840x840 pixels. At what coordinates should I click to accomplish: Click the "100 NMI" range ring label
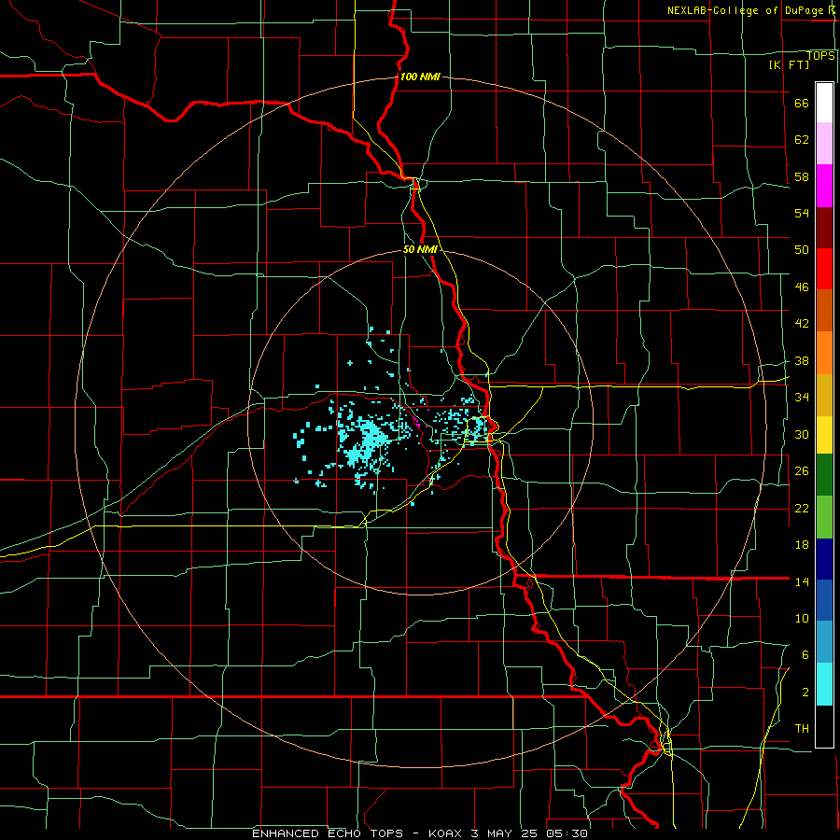click(x=420, y=77)
